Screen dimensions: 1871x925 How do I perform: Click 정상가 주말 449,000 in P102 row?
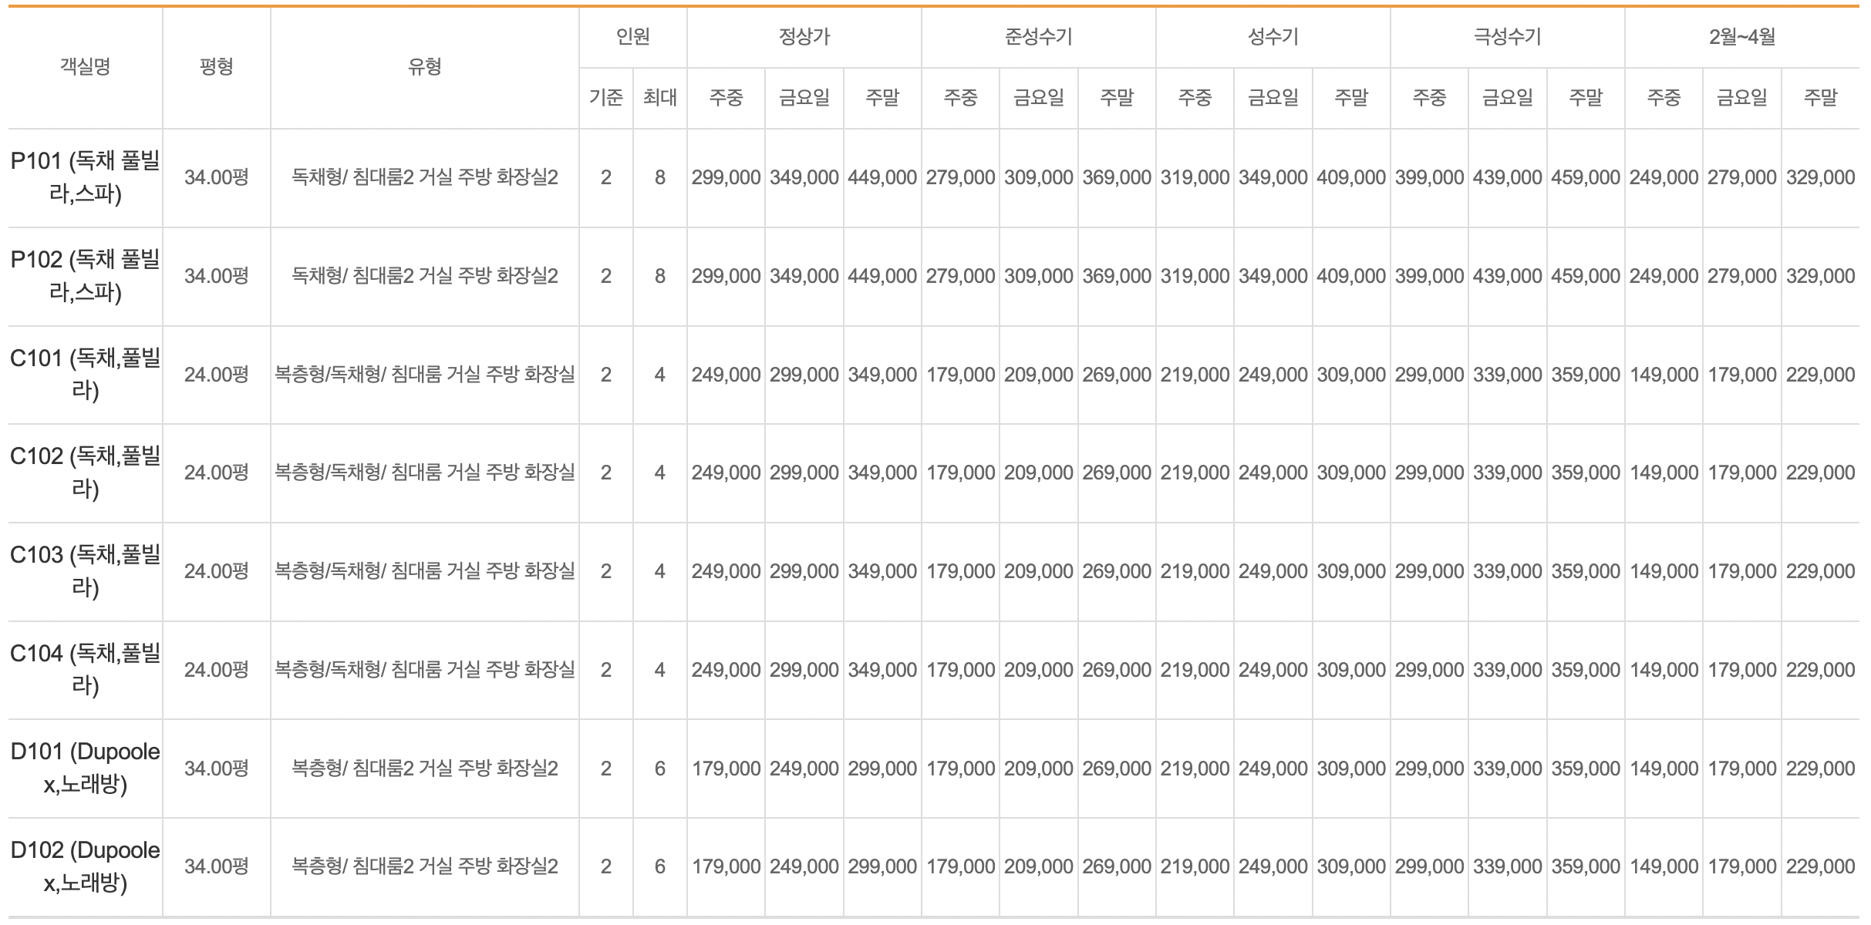[x=882, y=276]
